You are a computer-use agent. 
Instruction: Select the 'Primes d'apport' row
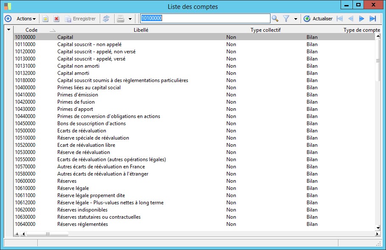pyautogui.click(x=194, y=109)
